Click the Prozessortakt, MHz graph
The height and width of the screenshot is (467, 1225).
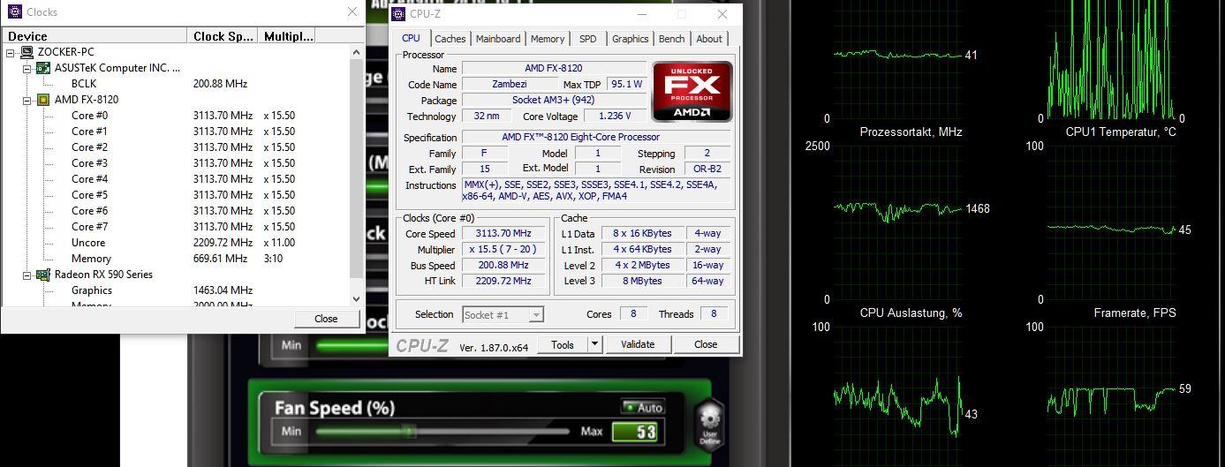[896, 222]
